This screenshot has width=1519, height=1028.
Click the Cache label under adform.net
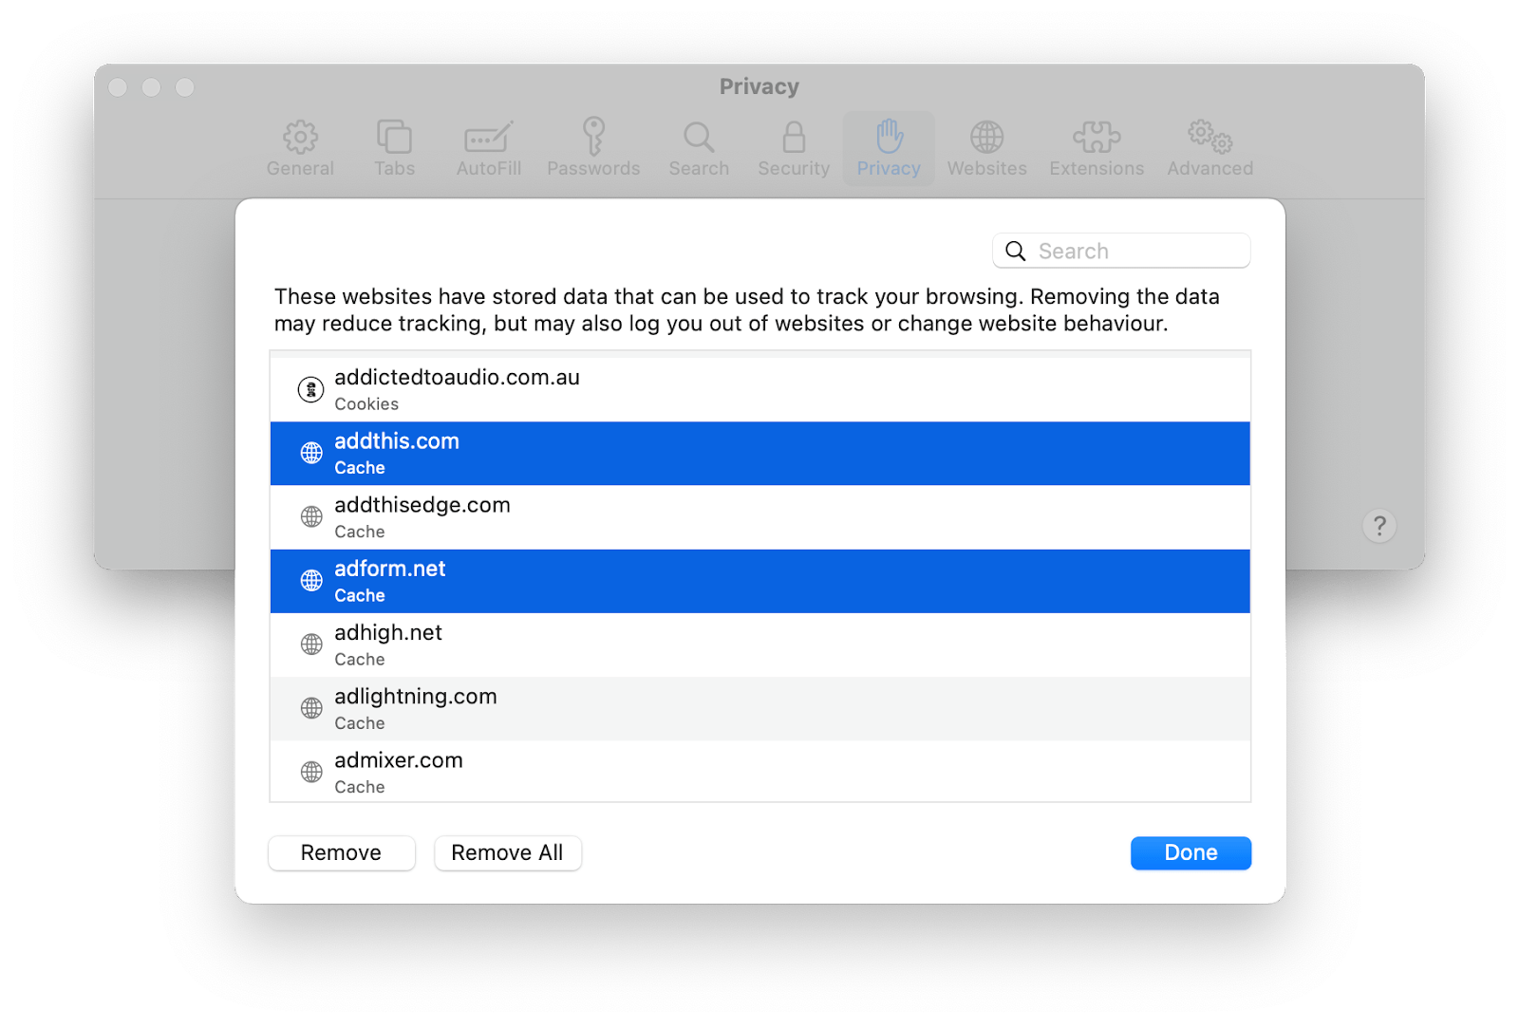[x=360, y=596]
